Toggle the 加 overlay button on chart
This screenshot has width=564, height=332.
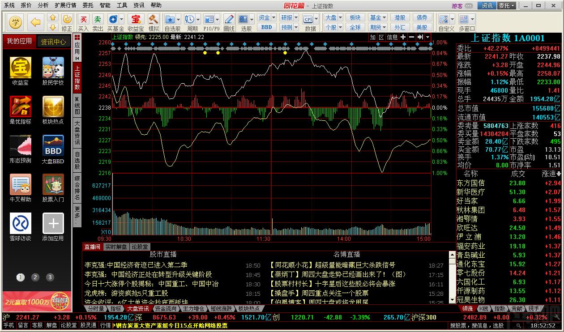[x=373, y=37]
